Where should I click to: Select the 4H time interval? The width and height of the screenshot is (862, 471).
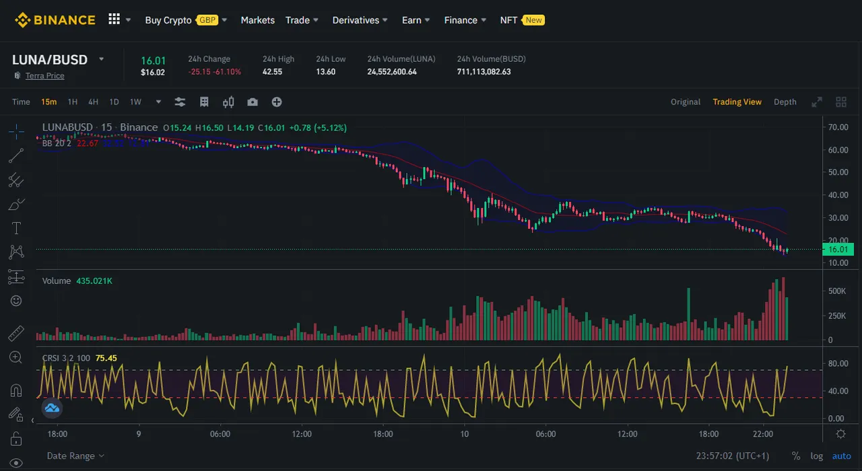point(94,102)
